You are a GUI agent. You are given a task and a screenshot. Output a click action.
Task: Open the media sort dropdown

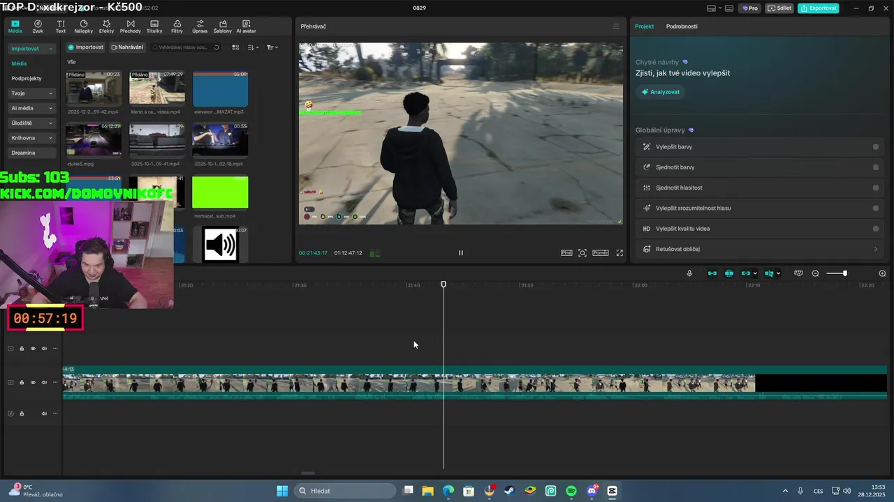253,47
